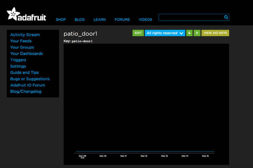Open Your Groups link
The height and width of the screenshot is (168, 253).
[x=22, y=47]
